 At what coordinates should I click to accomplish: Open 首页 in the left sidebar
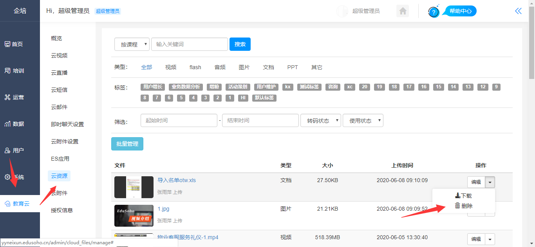click(14, 44)
